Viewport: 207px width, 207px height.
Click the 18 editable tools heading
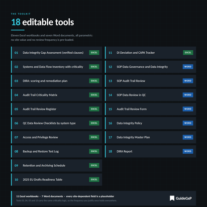(x=43, y=22)
